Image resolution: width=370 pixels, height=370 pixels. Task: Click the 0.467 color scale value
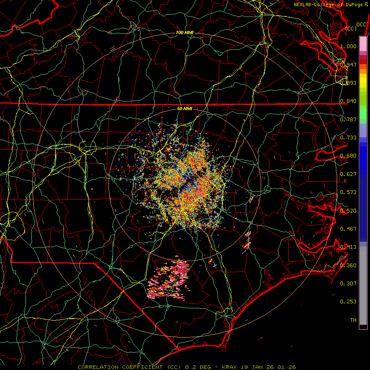point(348,229)
